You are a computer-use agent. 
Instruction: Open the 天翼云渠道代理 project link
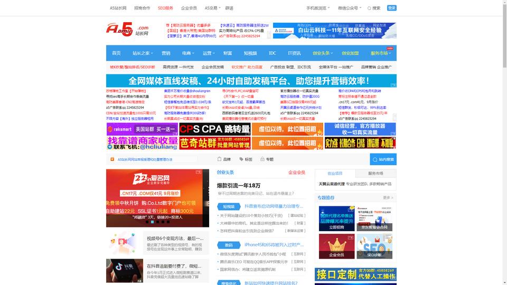[332, 184]
